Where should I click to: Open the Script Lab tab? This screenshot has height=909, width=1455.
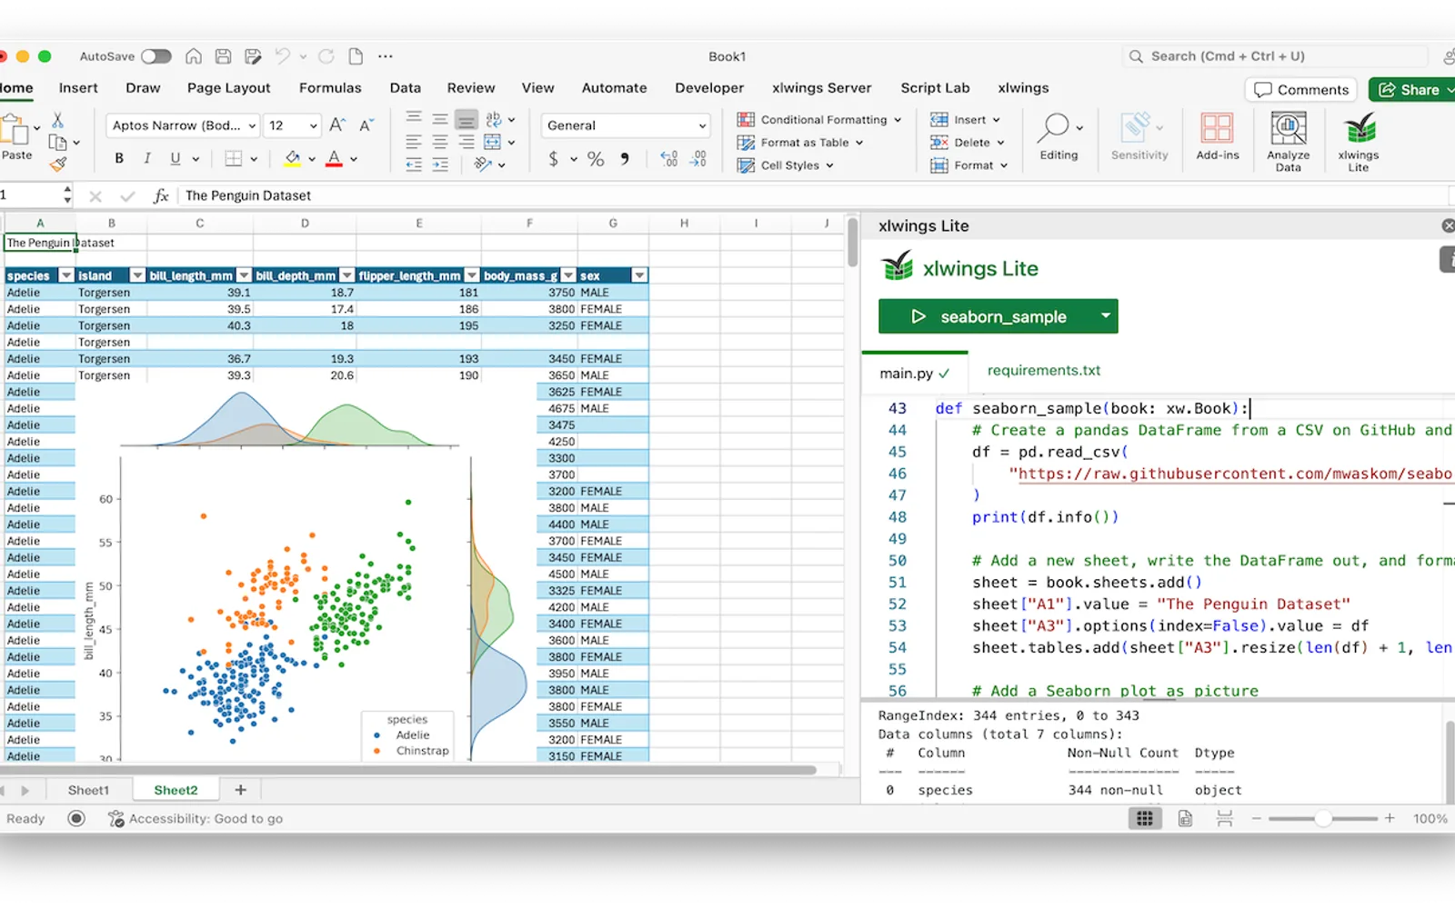coord(935,88)
